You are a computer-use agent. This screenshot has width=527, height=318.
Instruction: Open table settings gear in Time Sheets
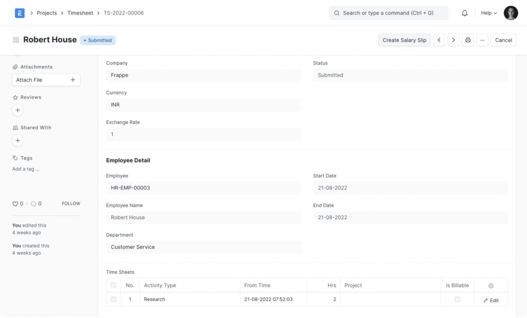(490, 286)
